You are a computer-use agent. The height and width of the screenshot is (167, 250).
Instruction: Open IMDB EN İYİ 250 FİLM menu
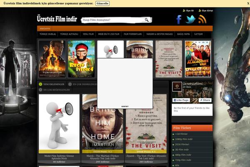point(109,34)
